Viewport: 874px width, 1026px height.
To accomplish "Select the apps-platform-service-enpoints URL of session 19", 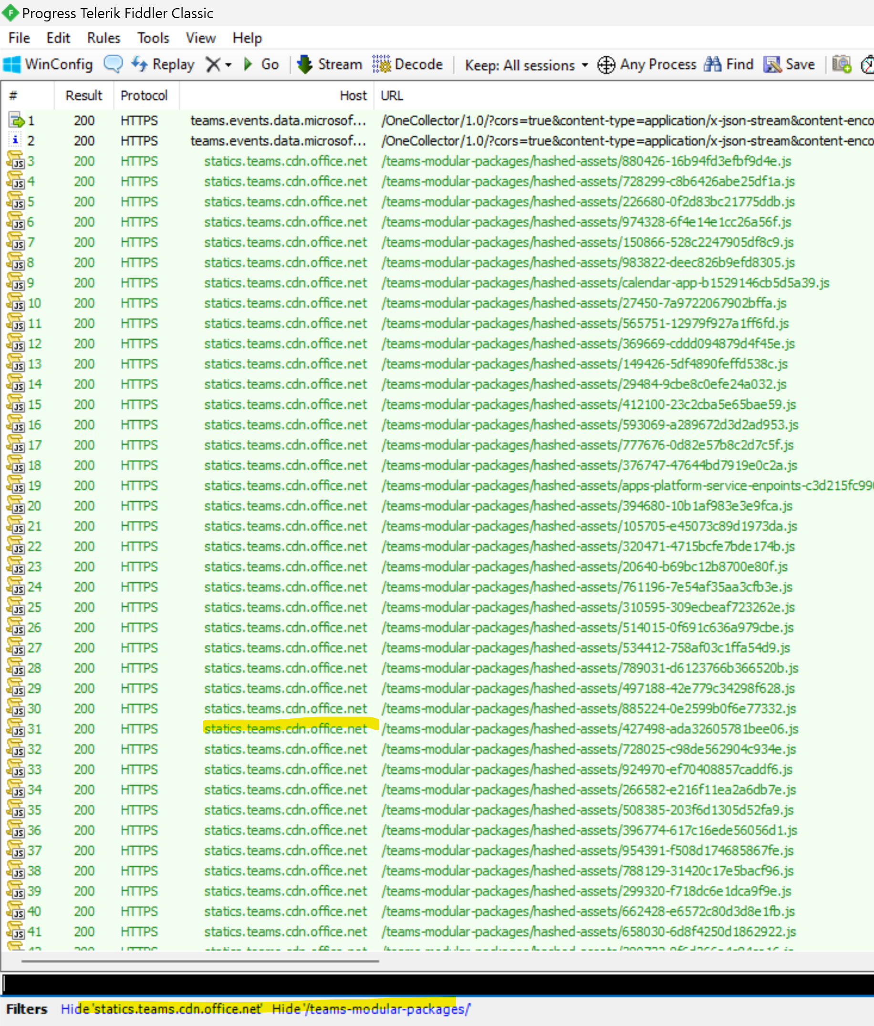I will coord(627,486).
